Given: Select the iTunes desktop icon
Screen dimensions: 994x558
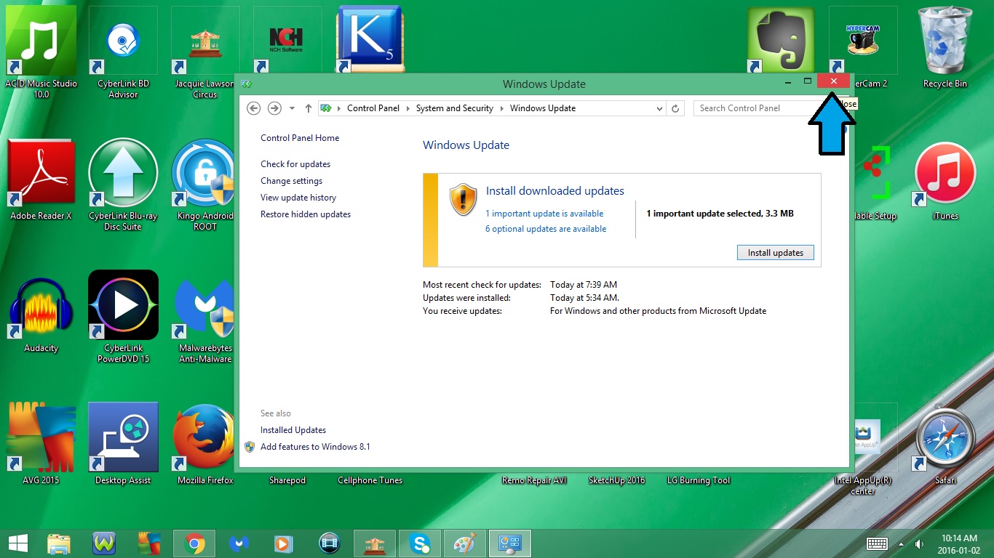Looking at the screenshot, I should pos(945,180).
